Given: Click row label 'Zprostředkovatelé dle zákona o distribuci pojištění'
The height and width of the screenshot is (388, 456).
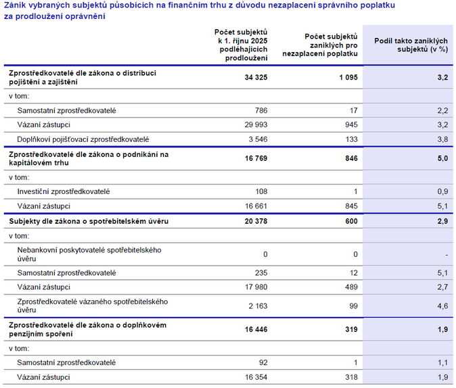Looking at the screenshot, I should click(x=83, y=77).
